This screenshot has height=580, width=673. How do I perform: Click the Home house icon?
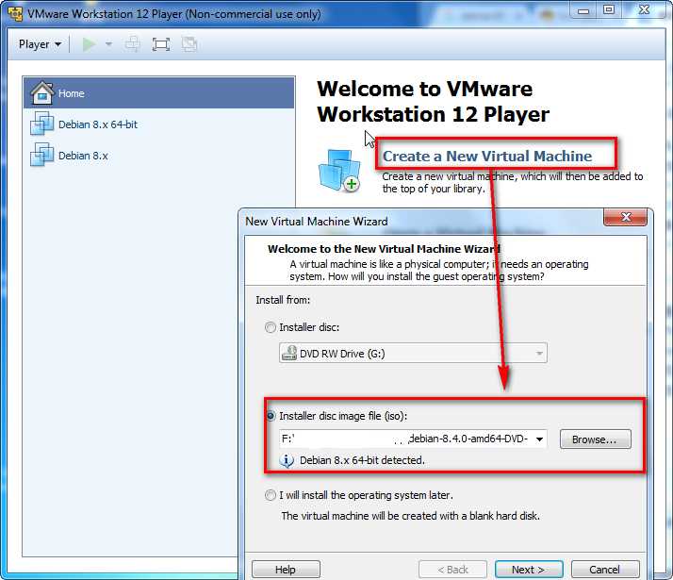pyautogui.click(x=42, y=92)
